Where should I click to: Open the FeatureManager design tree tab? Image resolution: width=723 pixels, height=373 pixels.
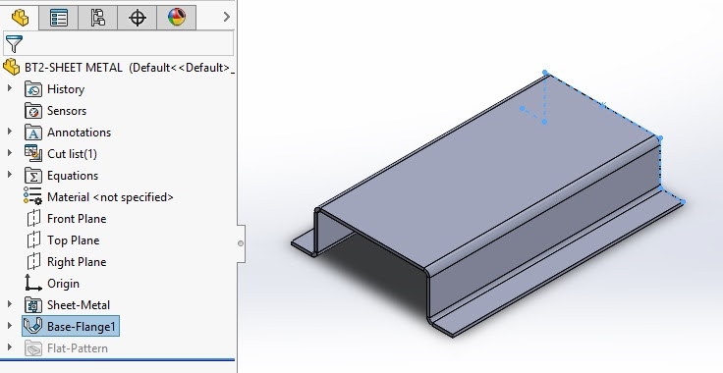click(20, 18)
